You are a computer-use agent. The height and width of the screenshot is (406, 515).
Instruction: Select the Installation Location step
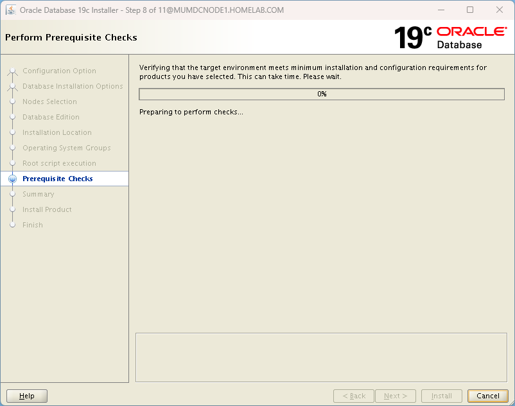[57, 132]
